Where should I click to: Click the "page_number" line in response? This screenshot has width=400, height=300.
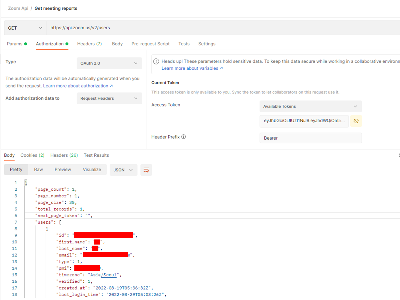(57, 196)
